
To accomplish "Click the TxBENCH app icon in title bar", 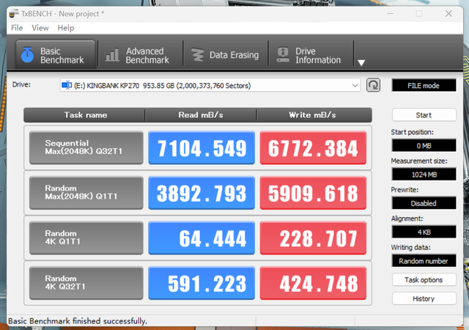I will [x=14, y=14].
